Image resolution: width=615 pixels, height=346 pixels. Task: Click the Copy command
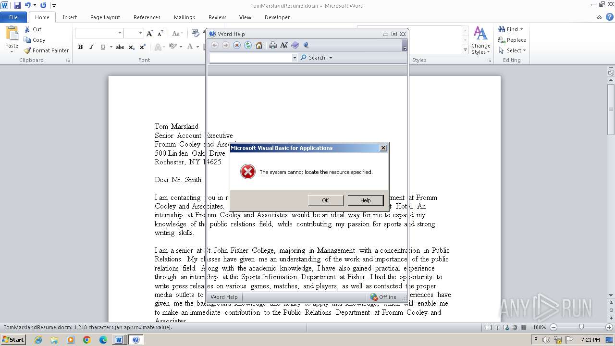coord(35,40)
